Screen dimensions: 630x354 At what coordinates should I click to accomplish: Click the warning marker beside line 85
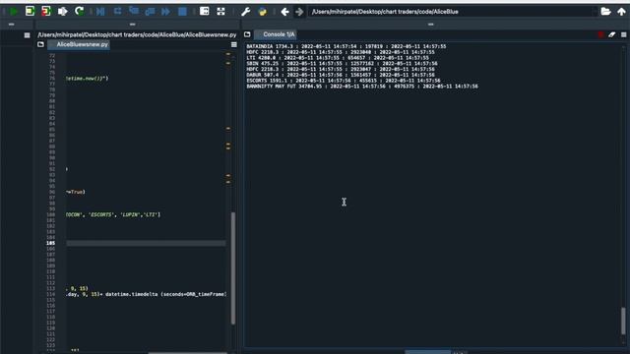[228, 129]
